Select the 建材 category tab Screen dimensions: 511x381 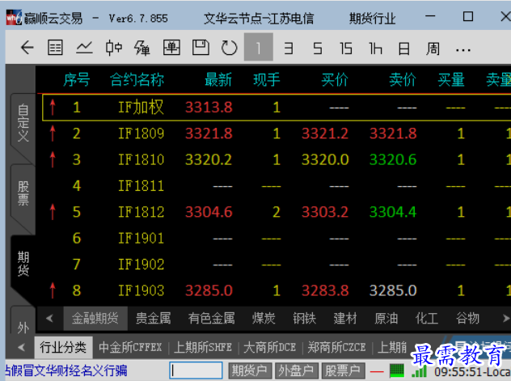point(345,318)
